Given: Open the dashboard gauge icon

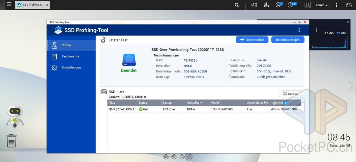Looking at the screenshot, I should [x=348, y=5].
